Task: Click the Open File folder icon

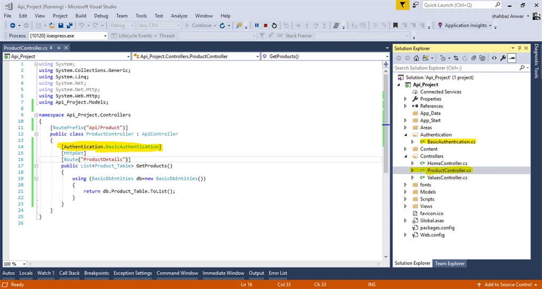Action: (52, 25)
